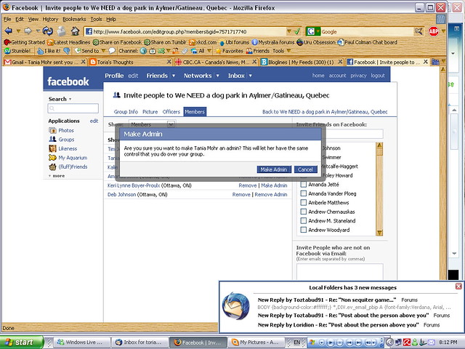465x349 pixels.
Task: Click Share on Facebook bookmark
Action: pyautogui.click(x=117, y=42)
